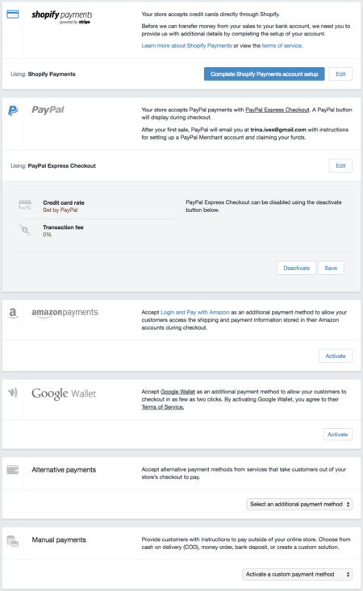This screenshot has width=363, height=591.
Task: Click the Shopify Payments credit card icon
Action: coord(13,15)
